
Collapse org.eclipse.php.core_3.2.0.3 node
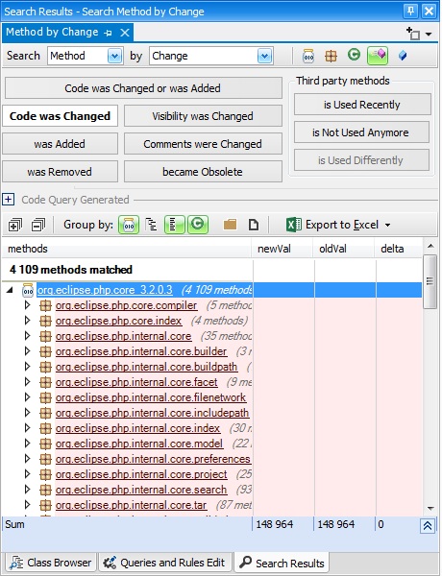tap(10, 290)
